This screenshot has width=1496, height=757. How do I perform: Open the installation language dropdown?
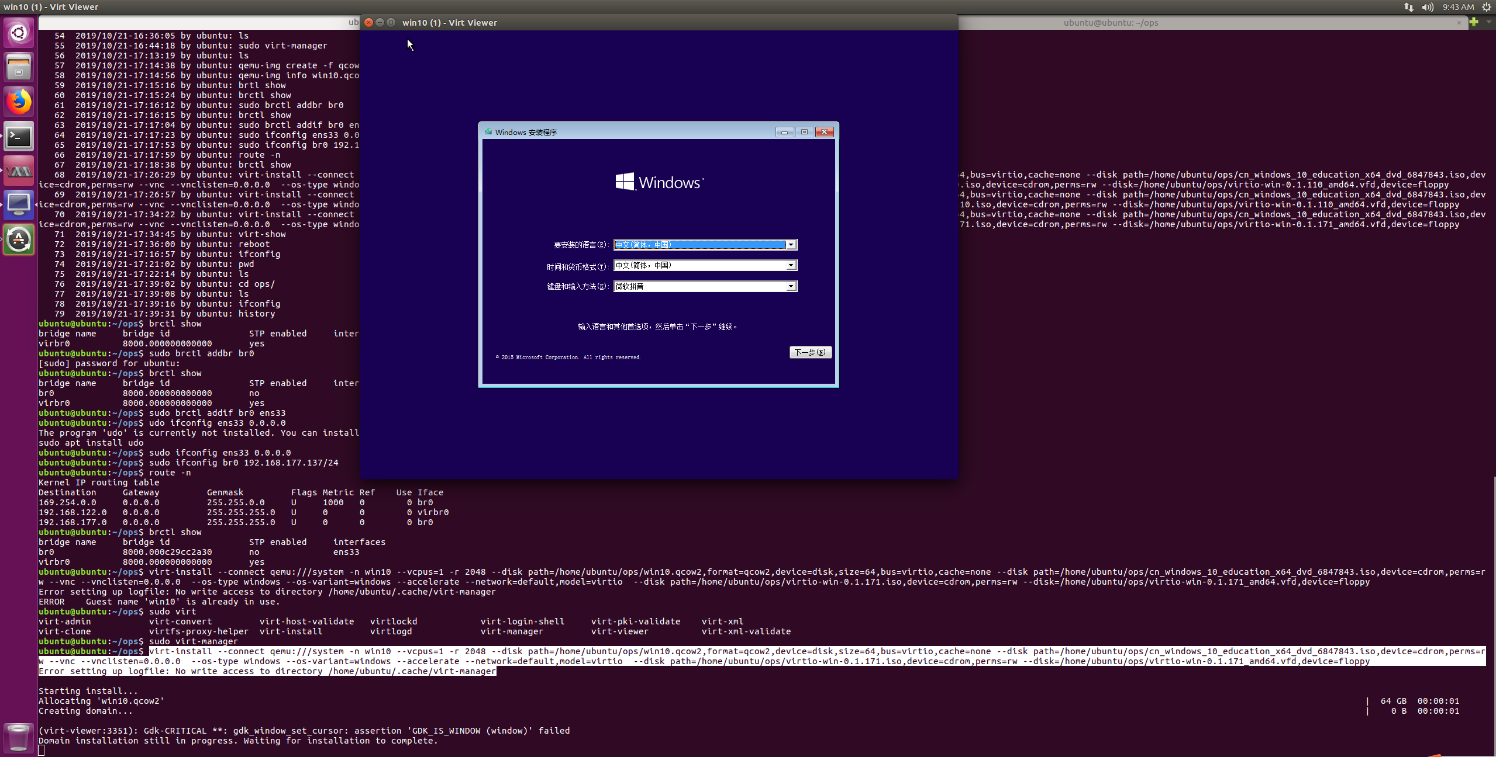click(x=791, y=245)
